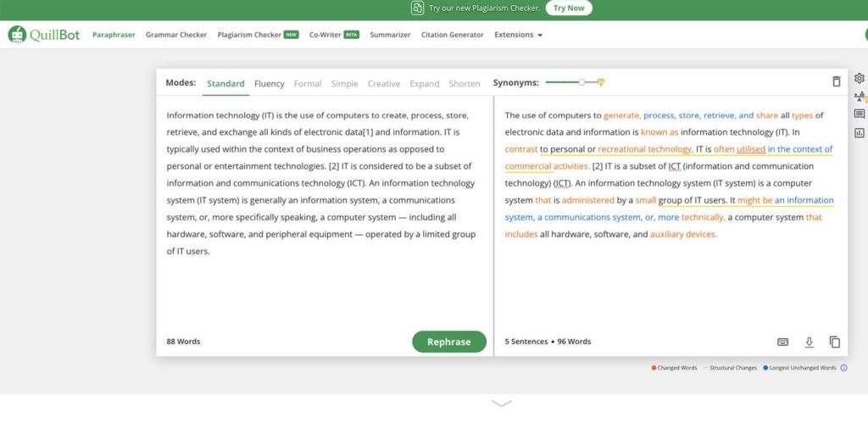Open Summarizer in navigation
The image size is (868, 434).
pyautogui.click(x=390, y=35)
